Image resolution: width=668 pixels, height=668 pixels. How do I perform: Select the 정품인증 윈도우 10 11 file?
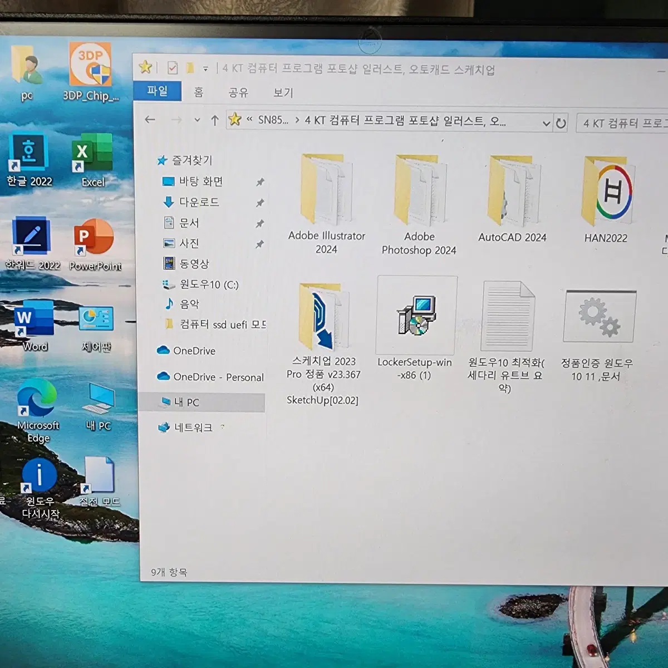(x=597, y=336)
